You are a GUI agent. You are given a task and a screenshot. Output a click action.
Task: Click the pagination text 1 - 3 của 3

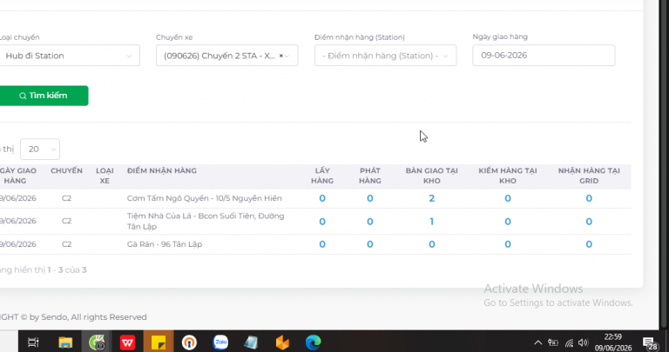pos(67,269)
